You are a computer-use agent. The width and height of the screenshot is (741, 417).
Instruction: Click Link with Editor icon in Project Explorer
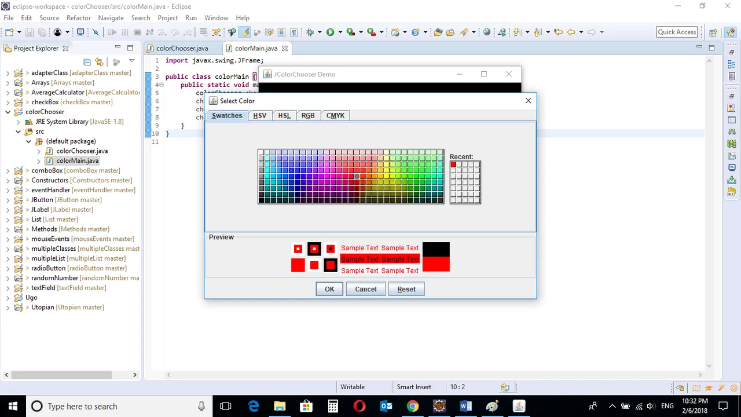(99, 62)
